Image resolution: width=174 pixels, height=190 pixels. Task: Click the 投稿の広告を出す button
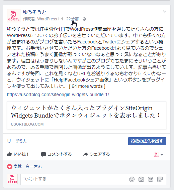pos(147,141)
